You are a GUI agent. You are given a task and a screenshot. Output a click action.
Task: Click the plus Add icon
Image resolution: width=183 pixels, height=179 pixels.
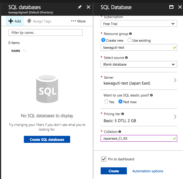coord(11,21)
